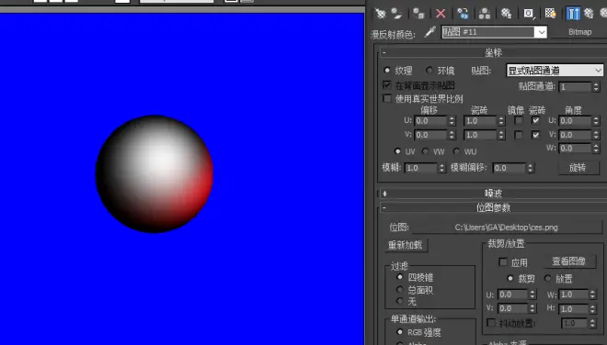Click the 贴图通道 spinner arrows
This screenshot has height=345, width=607.
(596, 87)
